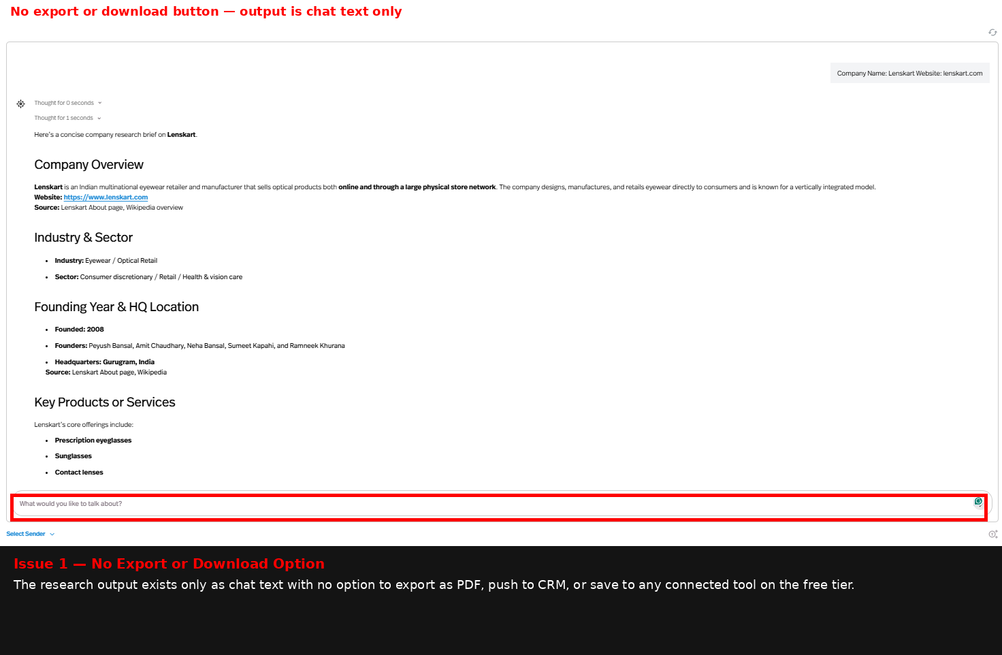Click the 'Here's a concise company research brief' line
The image size is (1002, 655).
tap(116, 135)
